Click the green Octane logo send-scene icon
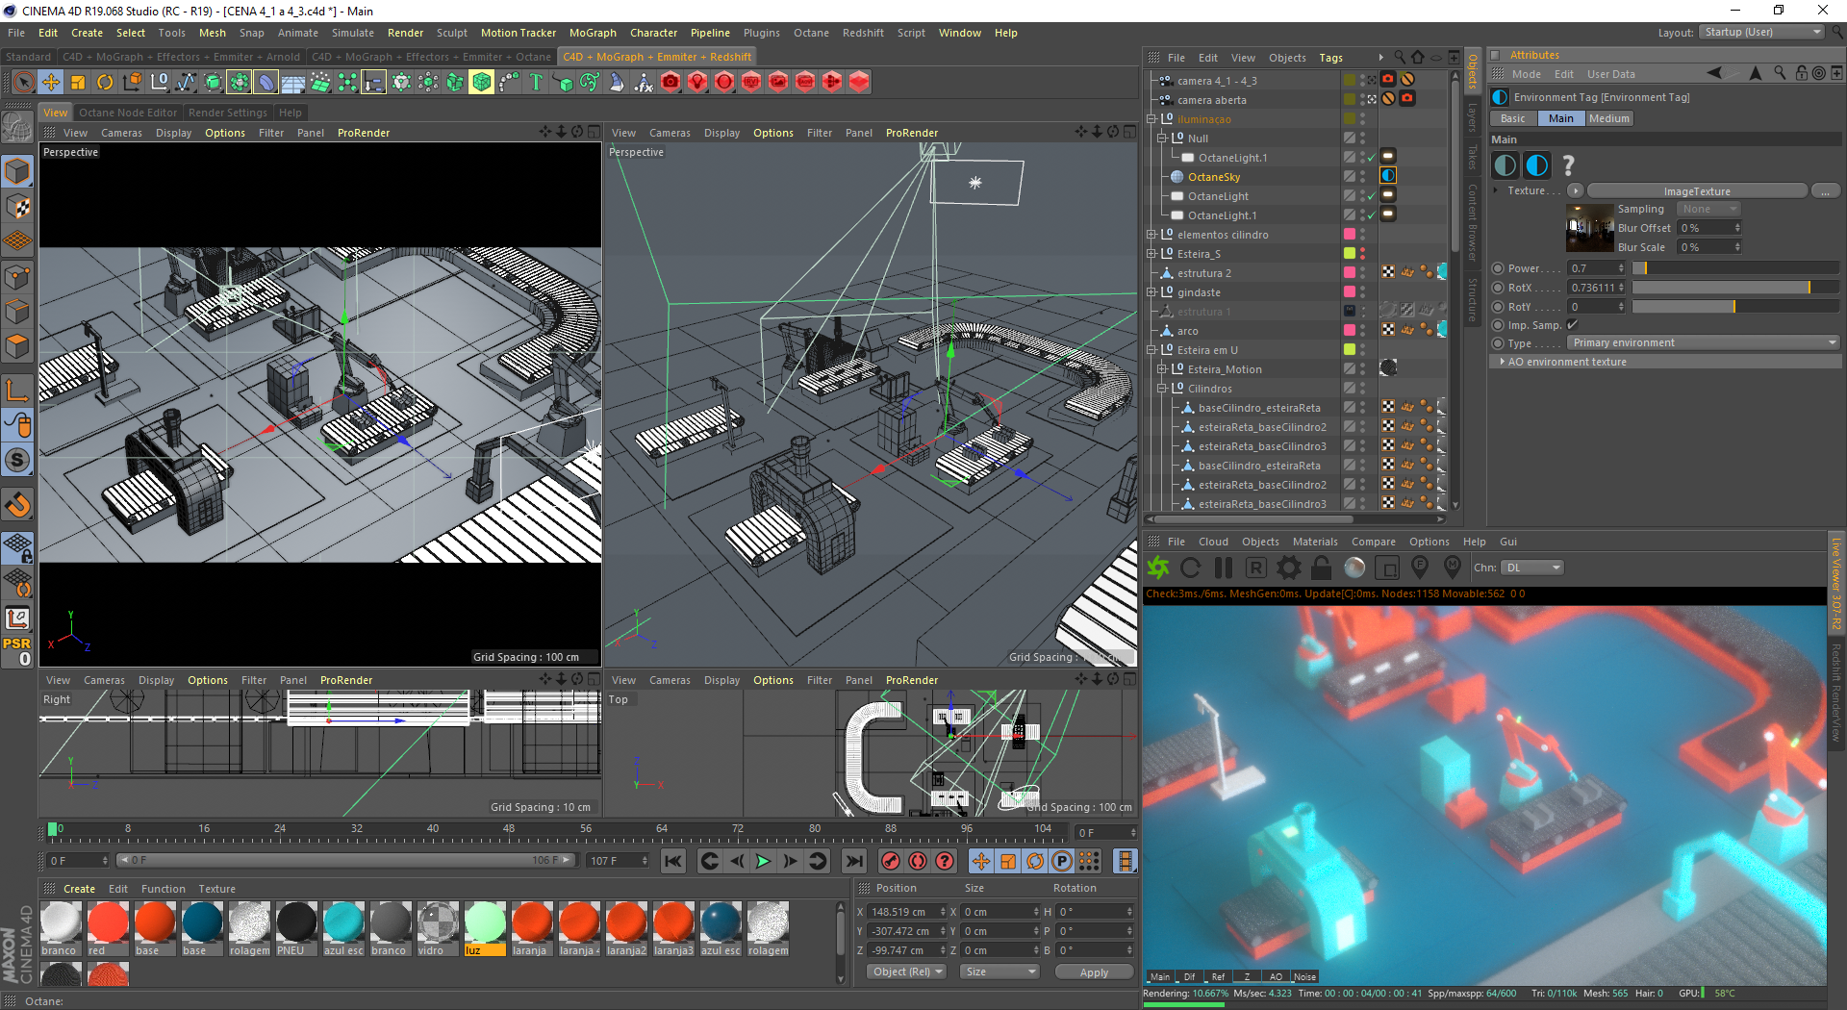The width and height of the screenshot is (1847, 1010). [1159, 568]
